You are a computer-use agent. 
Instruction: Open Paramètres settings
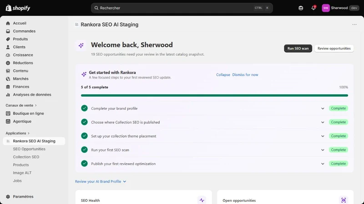coord(23,197)
